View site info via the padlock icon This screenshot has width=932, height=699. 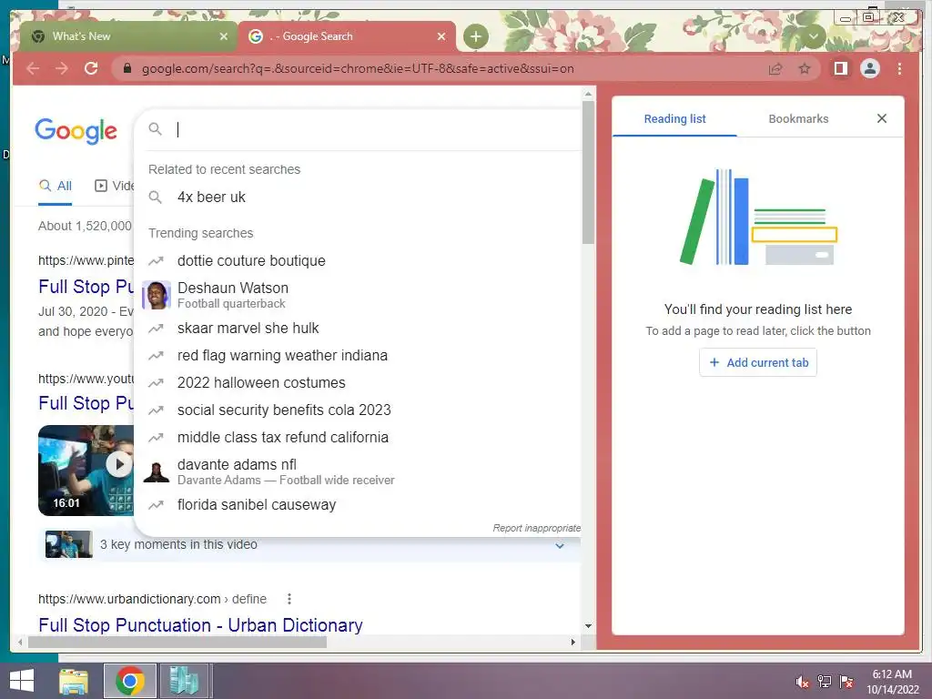[127, 68]
